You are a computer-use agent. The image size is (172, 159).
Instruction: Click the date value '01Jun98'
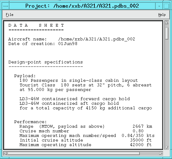68,44
